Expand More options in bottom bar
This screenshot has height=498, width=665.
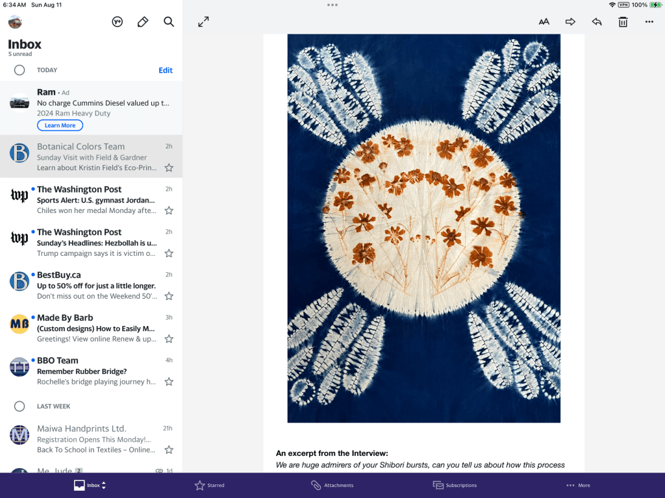coord(578,485)
